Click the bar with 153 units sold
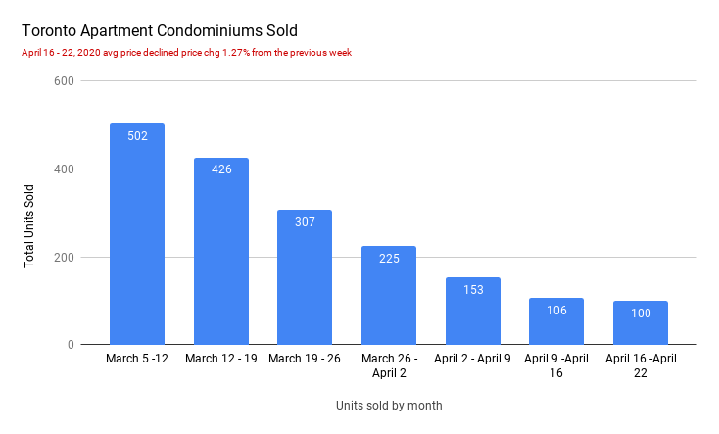The width and height of the screenshot is (719, 434). coord(473,312)
